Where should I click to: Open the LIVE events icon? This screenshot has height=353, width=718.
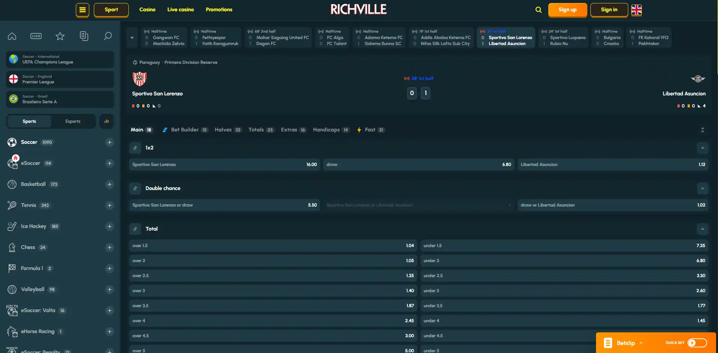click(36, 36)
